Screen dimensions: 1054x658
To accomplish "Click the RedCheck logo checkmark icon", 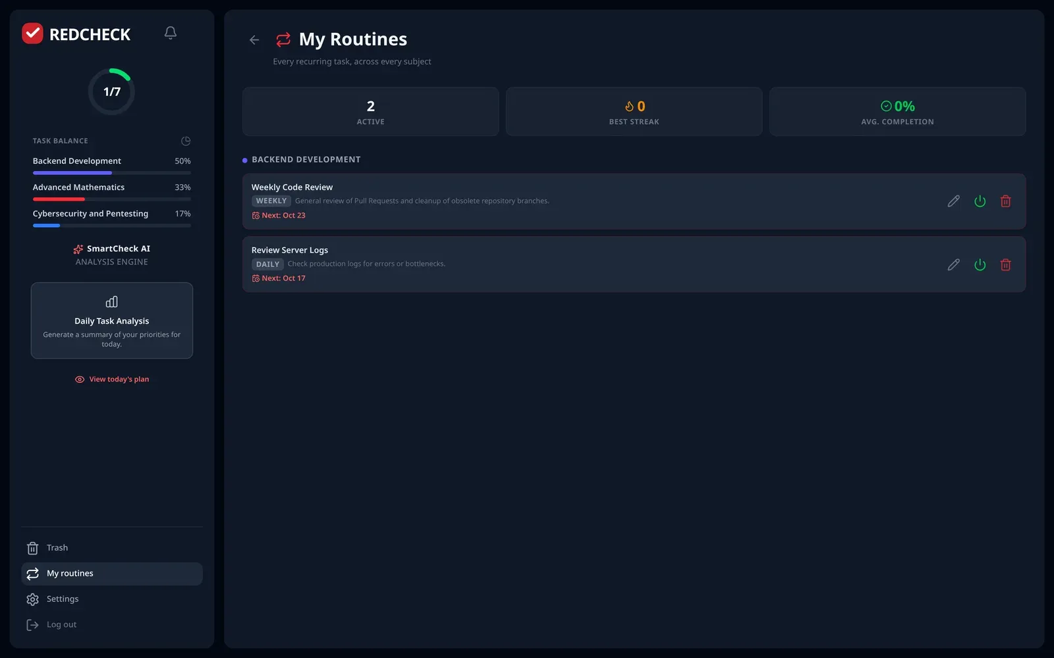I will click(x=32, y=34).
